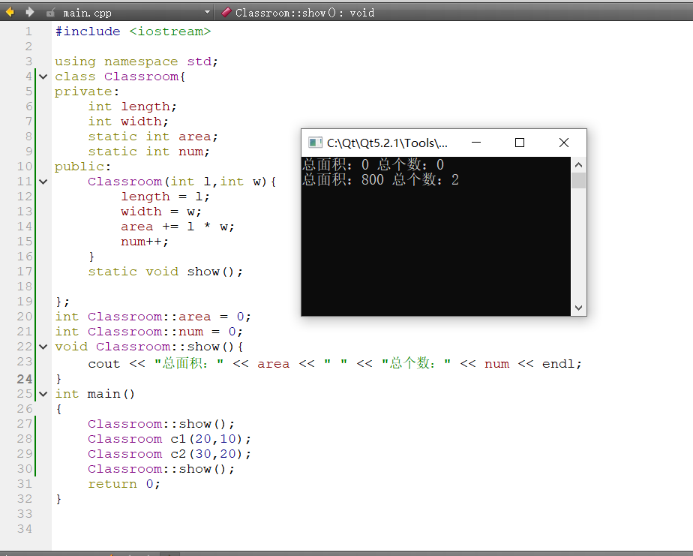Click the console scrollbar thumb
This screenshot has width=693, height=556.
pos(578,181)
